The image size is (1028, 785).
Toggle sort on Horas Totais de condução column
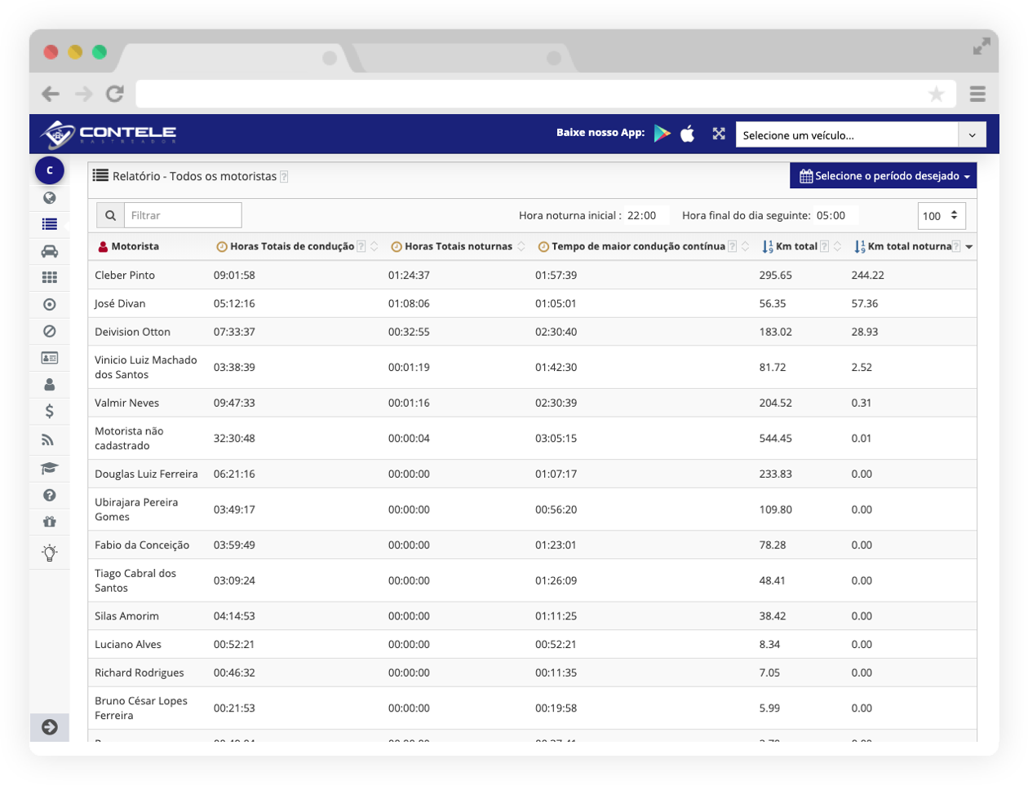[374, 246]
